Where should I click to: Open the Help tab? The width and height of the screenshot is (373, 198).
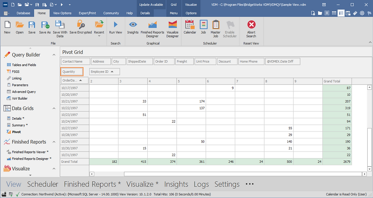tap(129, 13)
